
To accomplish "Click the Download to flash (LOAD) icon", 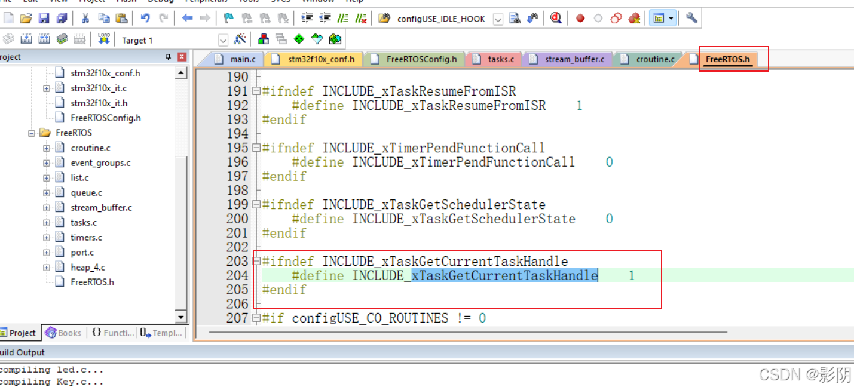I will pyautogui.click(x=103, y=38).
